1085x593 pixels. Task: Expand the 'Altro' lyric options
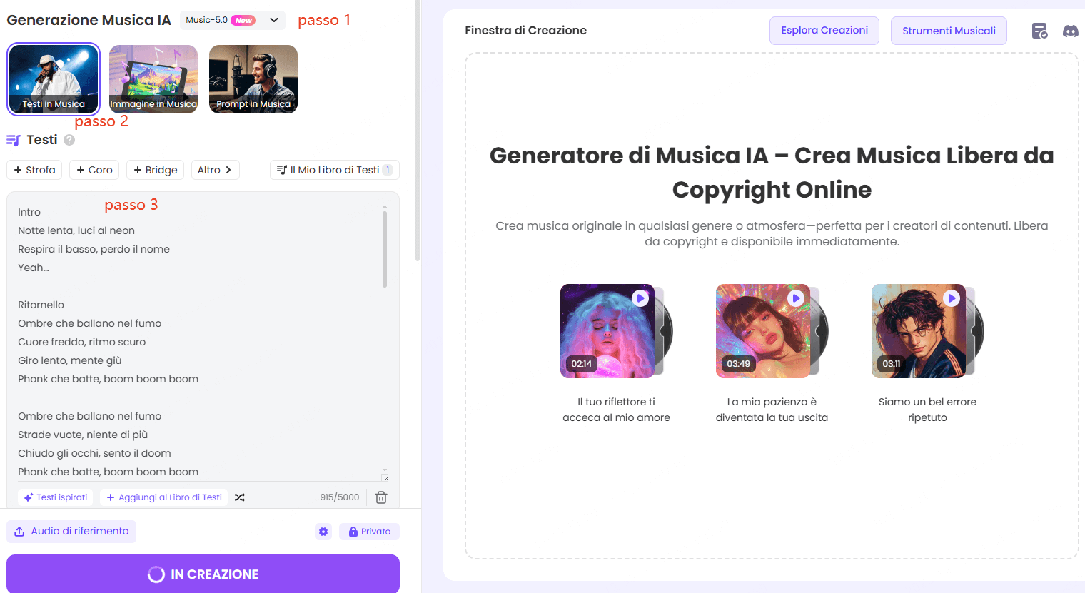click(x=215, y=170)
